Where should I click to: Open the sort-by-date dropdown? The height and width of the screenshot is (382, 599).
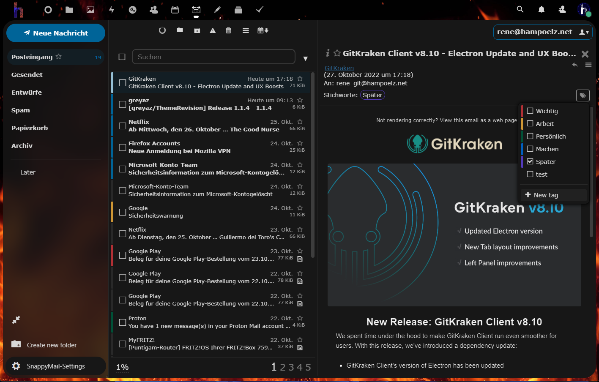pos(263,30)
